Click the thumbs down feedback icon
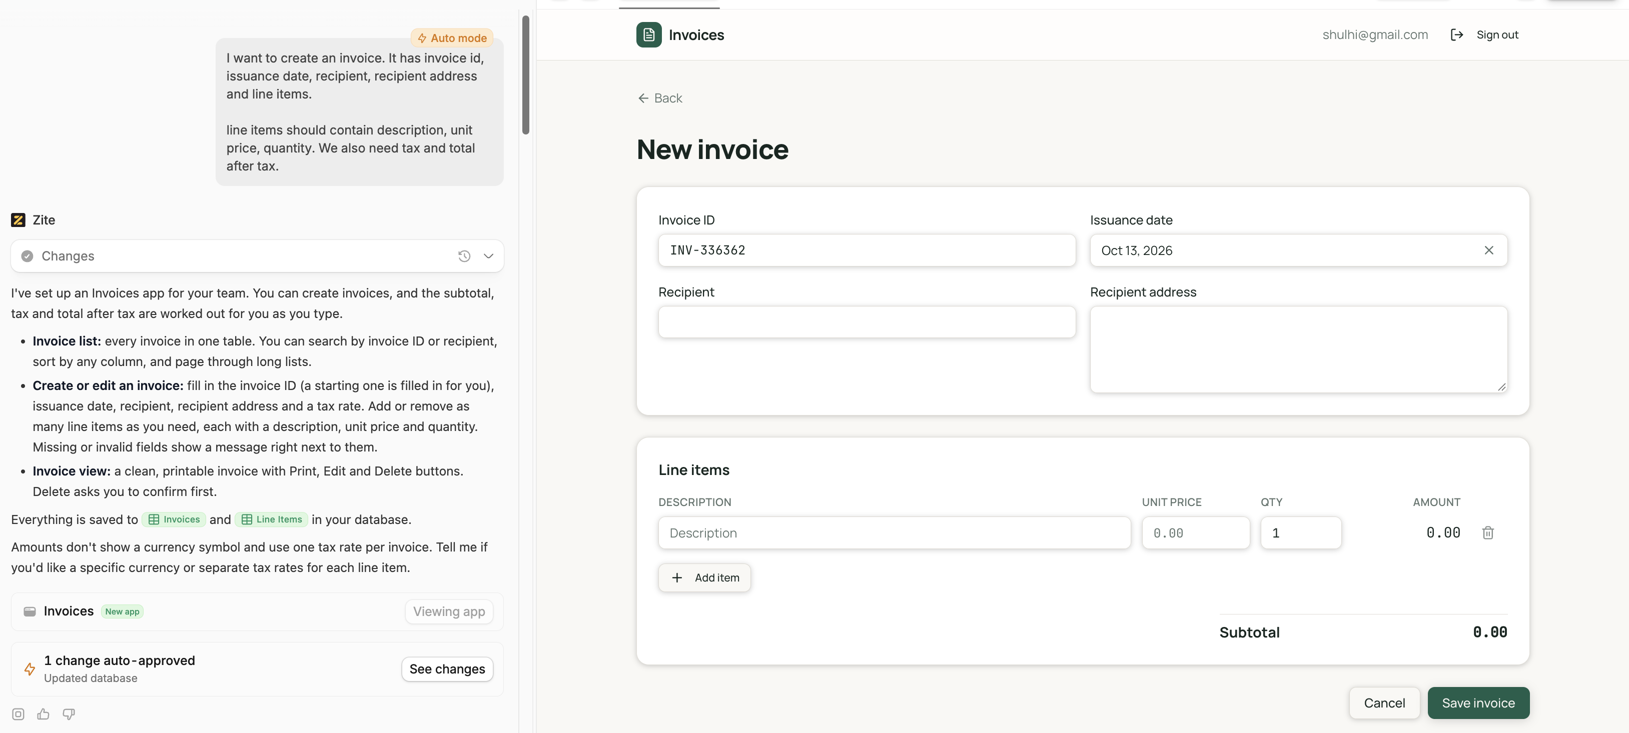This screenshot has width=1629, height=733. coord(69,714)
